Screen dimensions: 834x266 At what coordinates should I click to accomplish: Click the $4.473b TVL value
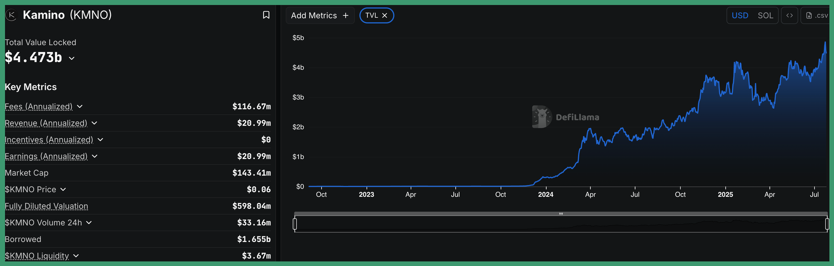click(x=33, y=57)
